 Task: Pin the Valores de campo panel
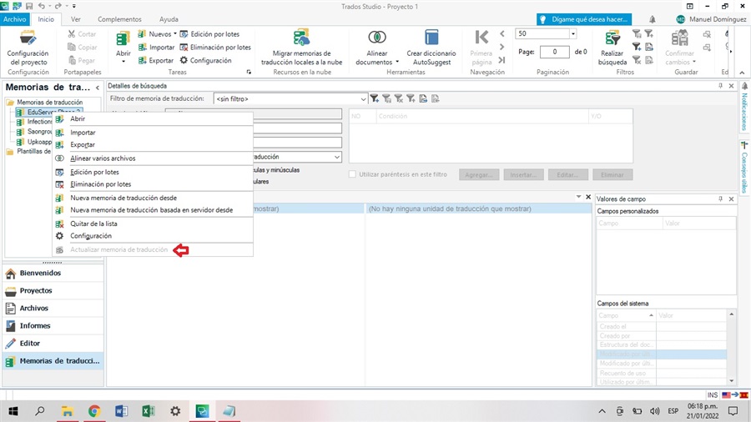pos(720,198)
